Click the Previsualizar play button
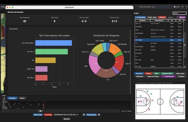 (140, 17)
